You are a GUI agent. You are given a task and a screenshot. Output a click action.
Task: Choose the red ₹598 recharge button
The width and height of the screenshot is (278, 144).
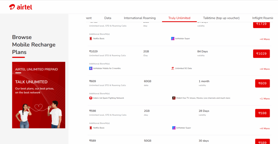click(262, 113)
